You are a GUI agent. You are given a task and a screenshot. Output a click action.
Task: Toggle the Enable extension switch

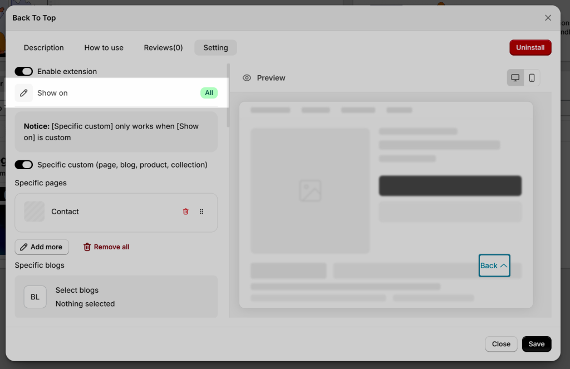point(23,72)
